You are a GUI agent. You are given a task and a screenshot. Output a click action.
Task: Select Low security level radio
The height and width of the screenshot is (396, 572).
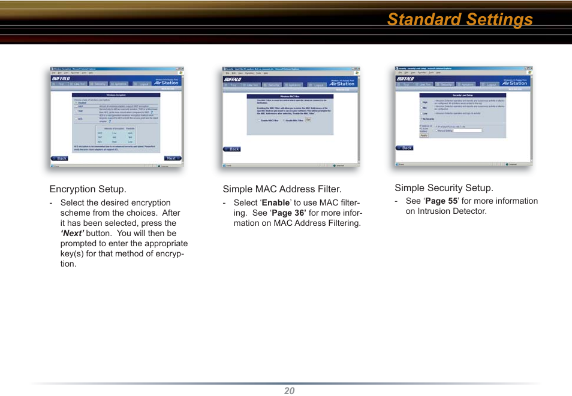(422, 113)
